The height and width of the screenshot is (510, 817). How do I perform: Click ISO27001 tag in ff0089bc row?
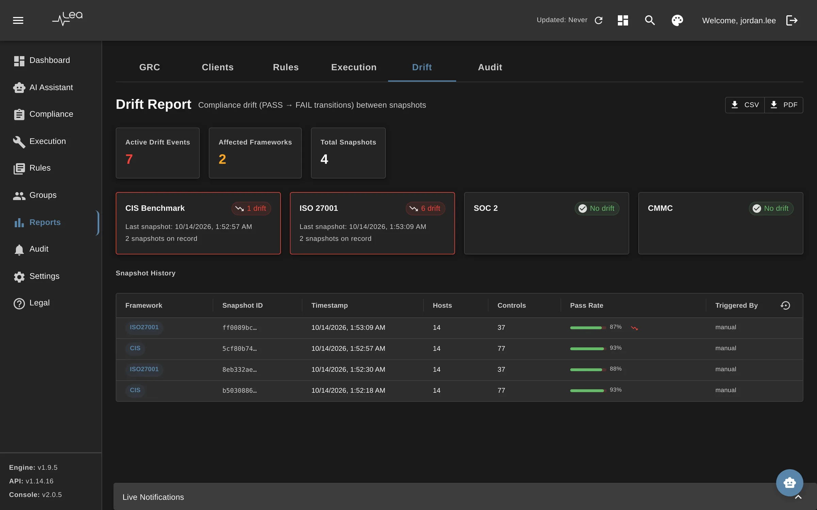[144, 327]
